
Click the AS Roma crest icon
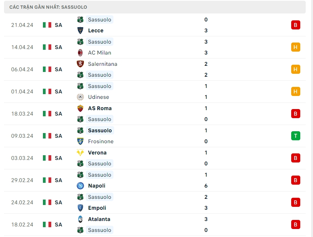point(80,108)
